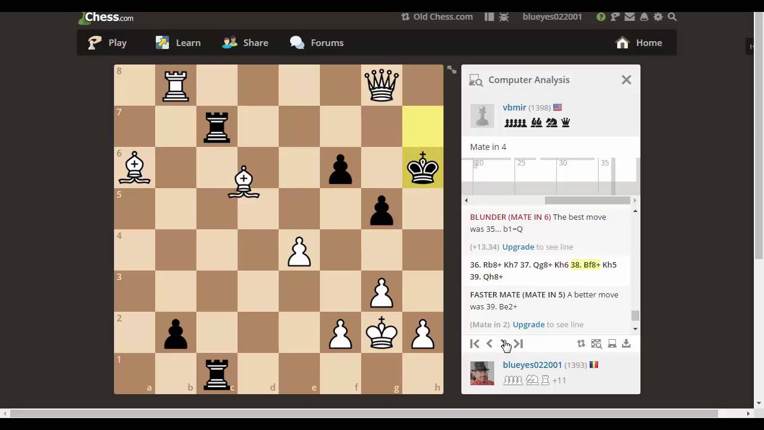Image resolution: width=764 pixels, height=430 pixels.
Task: Click right arrow of graph scrollbar
Action: click(634, 201)
